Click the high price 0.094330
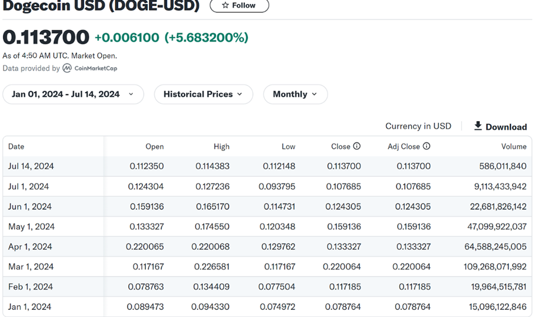534x317 pixels. pyautogui.click(x=211, y=307)
